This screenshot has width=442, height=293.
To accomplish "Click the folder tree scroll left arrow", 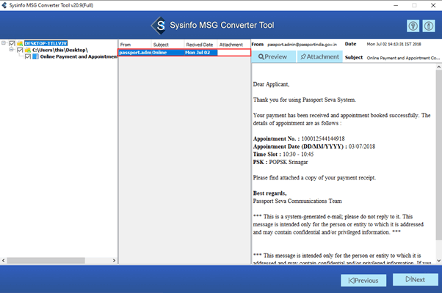I will 3,260.
